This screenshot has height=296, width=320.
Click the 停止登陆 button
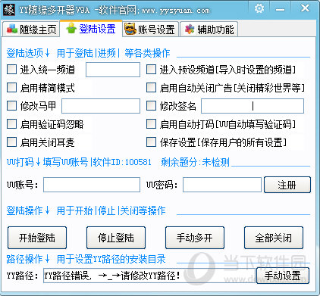click(116, 238)
